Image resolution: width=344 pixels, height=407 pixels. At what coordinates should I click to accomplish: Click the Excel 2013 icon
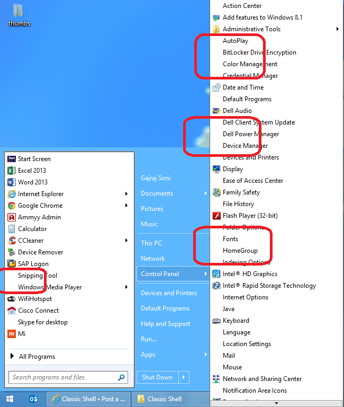[12, 171]
